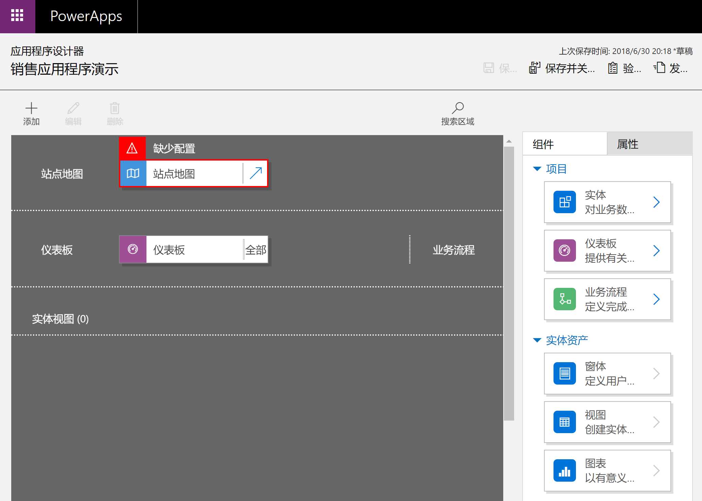
Task: Expand the Entities component chevron
Action: [656, 202]
